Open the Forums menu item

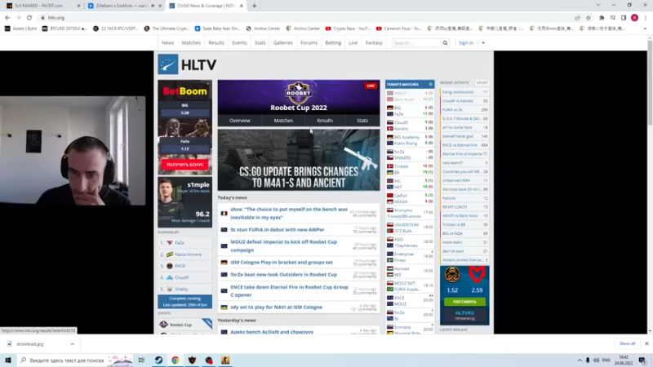(309, 43)
